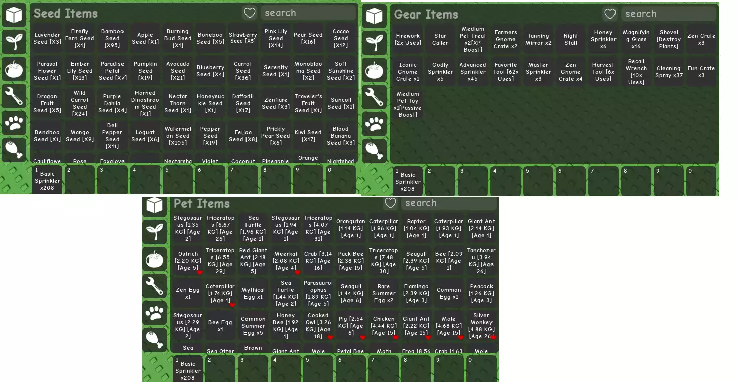Select the paw pets icon beside Gear Items
The image size is (738, 382).
tap(374, 124)
